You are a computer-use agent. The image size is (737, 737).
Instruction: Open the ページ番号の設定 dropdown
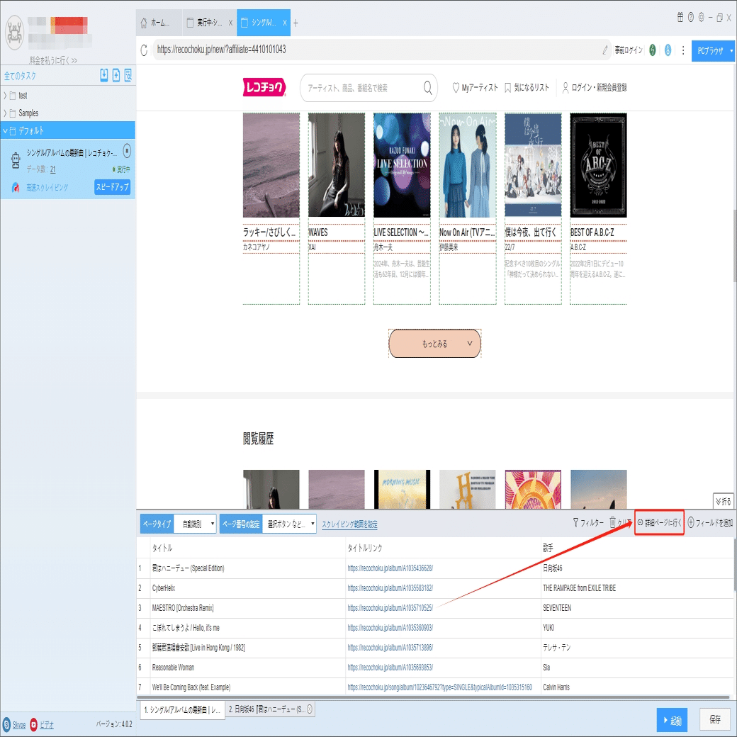[289, 524]
